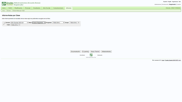Switch to the Comunicaciones tab
This screenshot has height=102, width=182.
tap(58, 8)
